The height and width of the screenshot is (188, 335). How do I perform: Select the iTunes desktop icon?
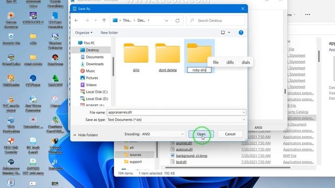(55, 102)
